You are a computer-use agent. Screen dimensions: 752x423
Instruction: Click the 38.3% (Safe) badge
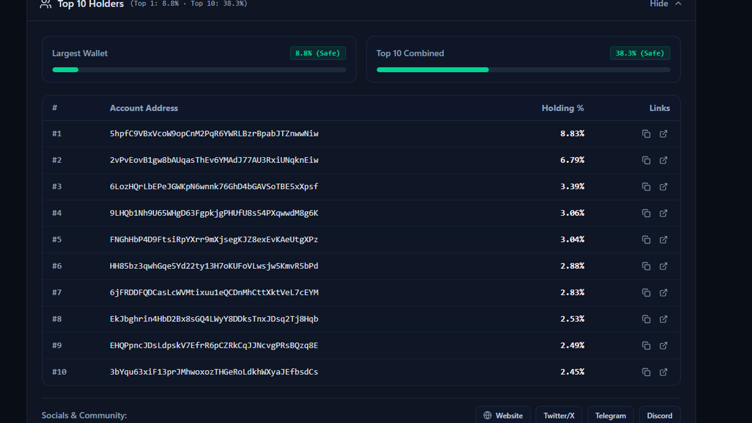(640, 53)
